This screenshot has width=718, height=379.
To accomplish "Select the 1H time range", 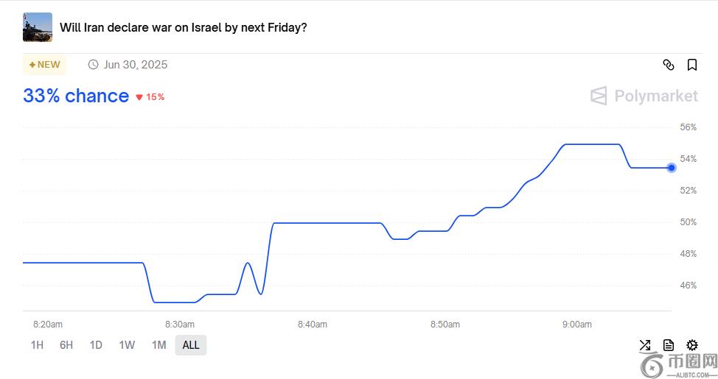I will coord(37,345).
